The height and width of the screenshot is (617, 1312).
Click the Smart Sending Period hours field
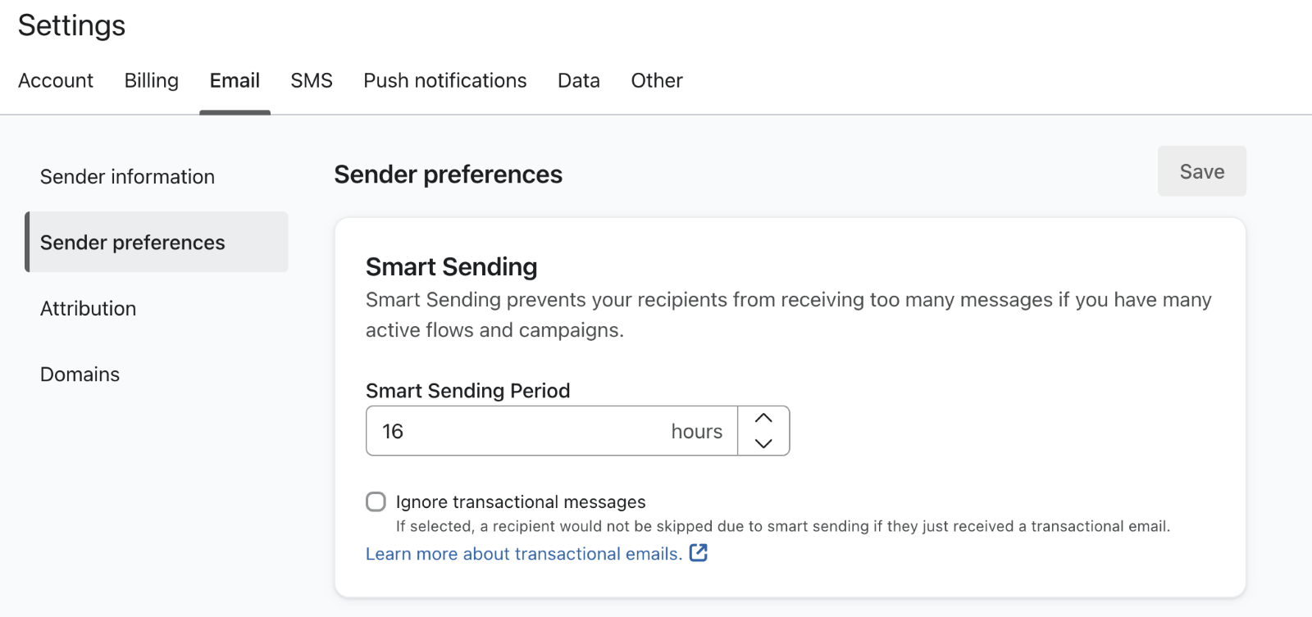552,431
